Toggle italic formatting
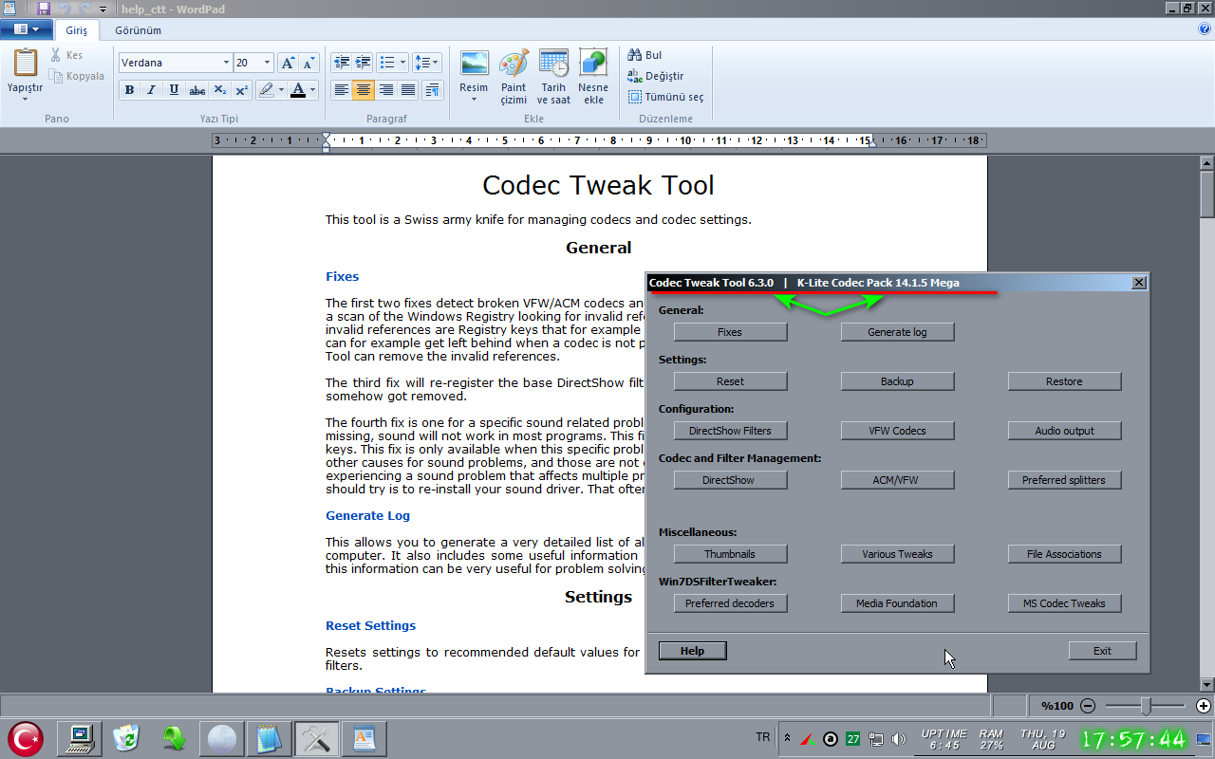 click(x=151, y=90)
